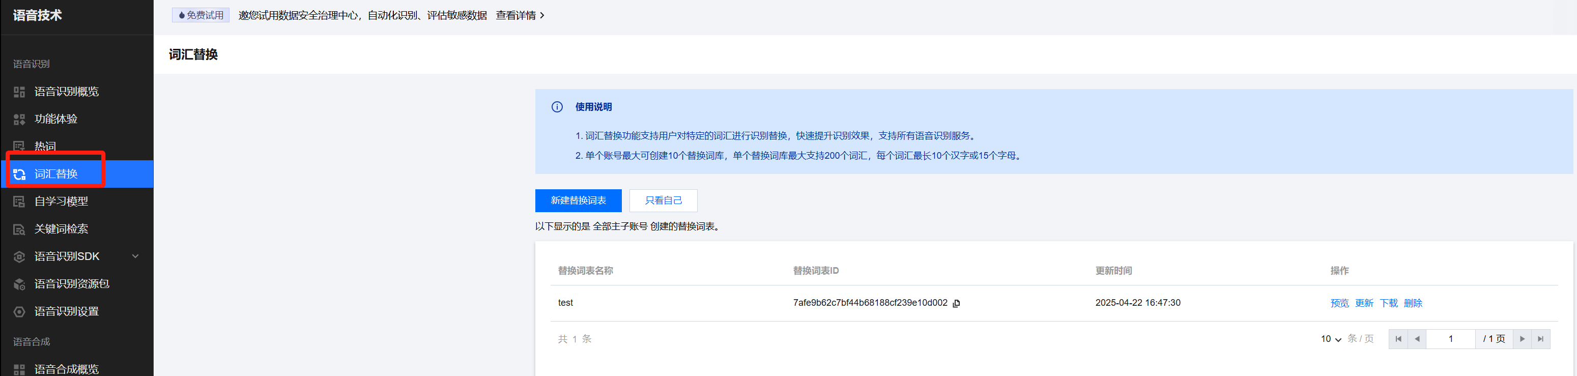Click the 语音识别概览 sidebar icon

point(19,92)
